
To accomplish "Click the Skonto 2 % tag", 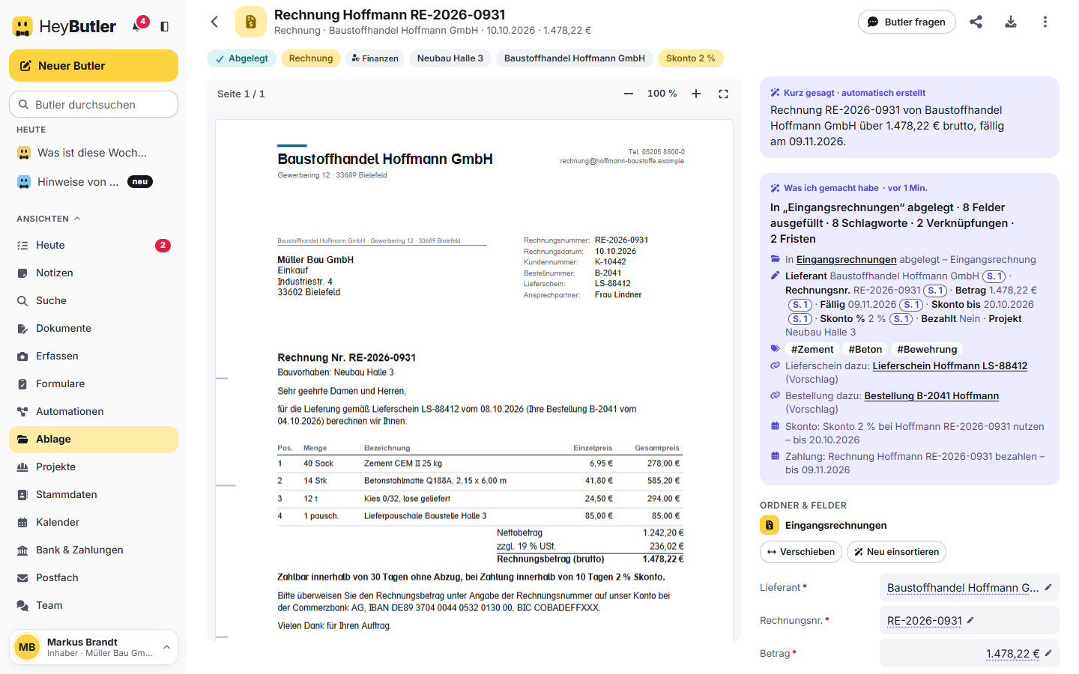I will tap(691, 58).
